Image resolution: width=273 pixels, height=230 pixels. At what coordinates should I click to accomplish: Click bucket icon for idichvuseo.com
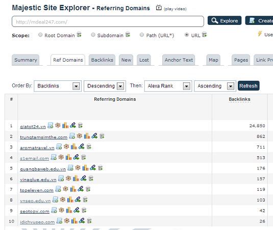pos(89,221)
